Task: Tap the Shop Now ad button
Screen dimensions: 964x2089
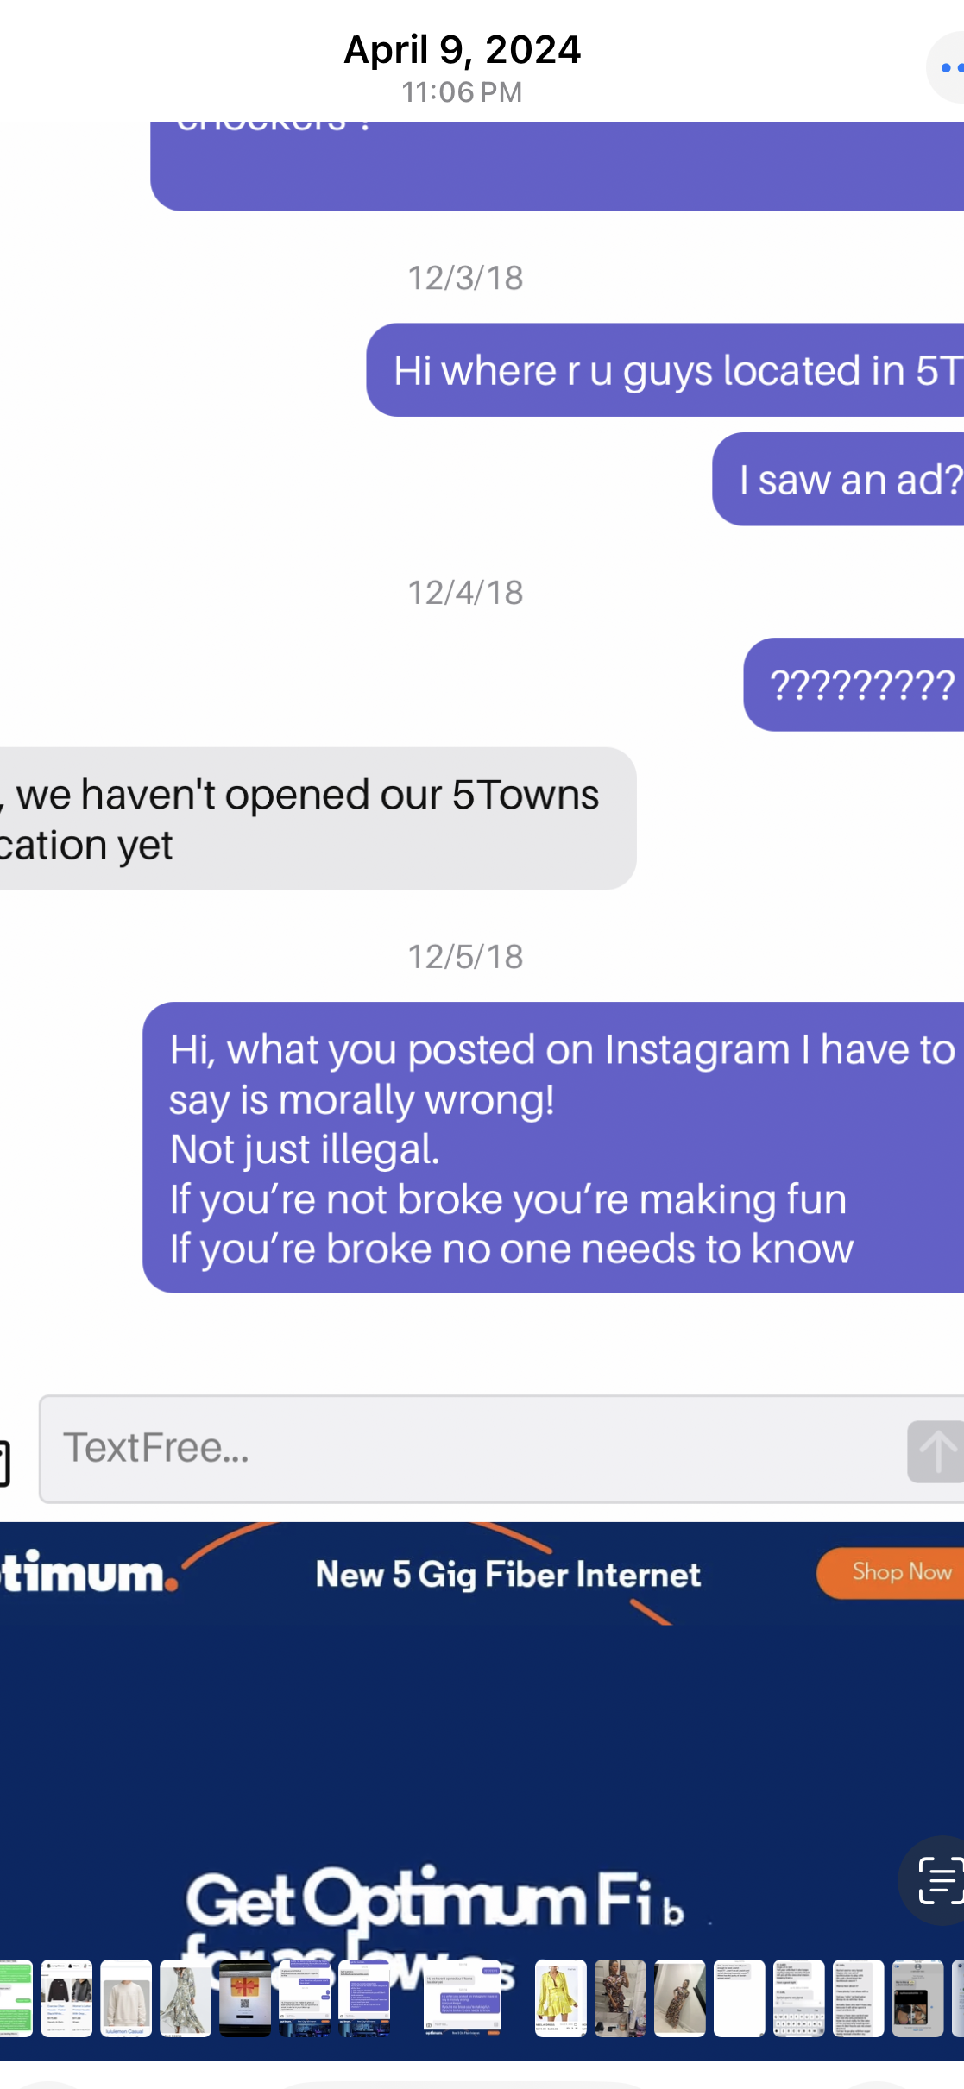Action: click(891, 1573)
